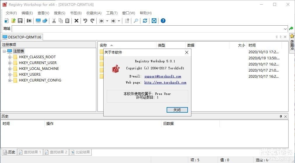Image resolution: width=295 pixels, height=163 pixels.
Task: Click the 关闭 button in About dialog
Action: (177, 110)
